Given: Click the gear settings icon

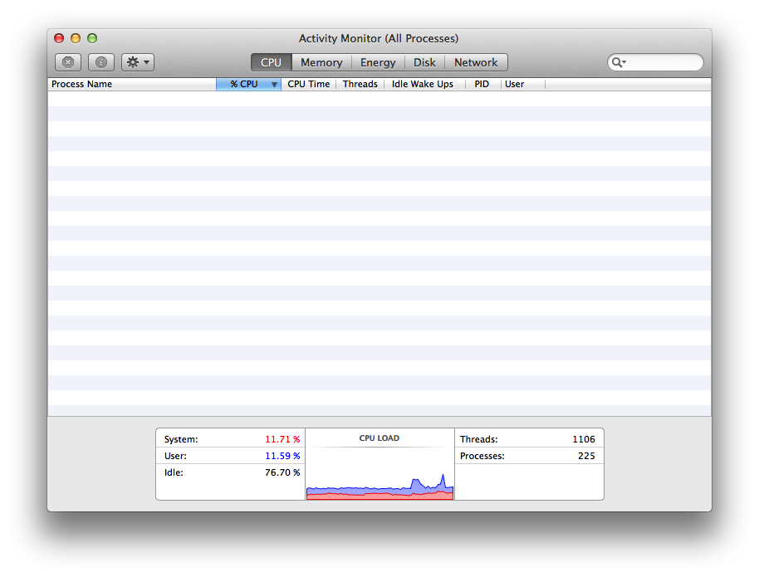Looking at the screenshot, I should click(x=131, y=61).
